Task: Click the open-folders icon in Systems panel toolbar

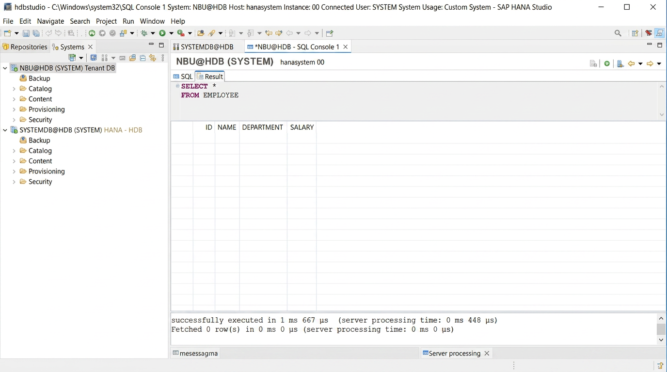Action: tap(132, 58)
